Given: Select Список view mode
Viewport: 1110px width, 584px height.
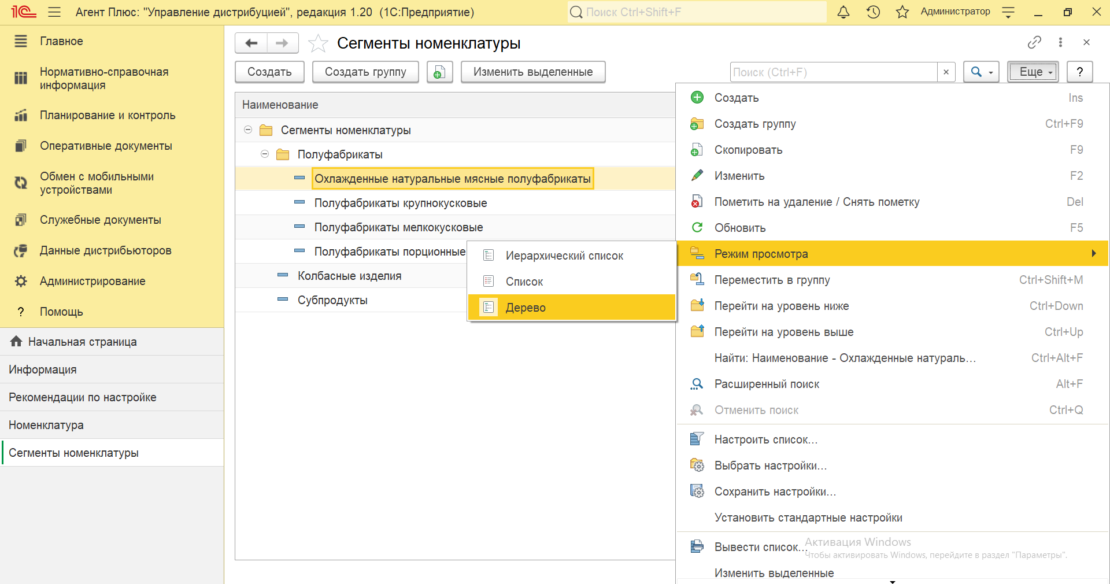Looking at the screenshot, I should click(524, 282).
